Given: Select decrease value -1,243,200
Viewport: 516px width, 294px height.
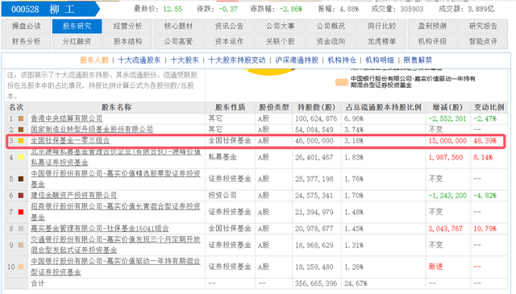Looking at the screenshot, I should coord(447,196).
